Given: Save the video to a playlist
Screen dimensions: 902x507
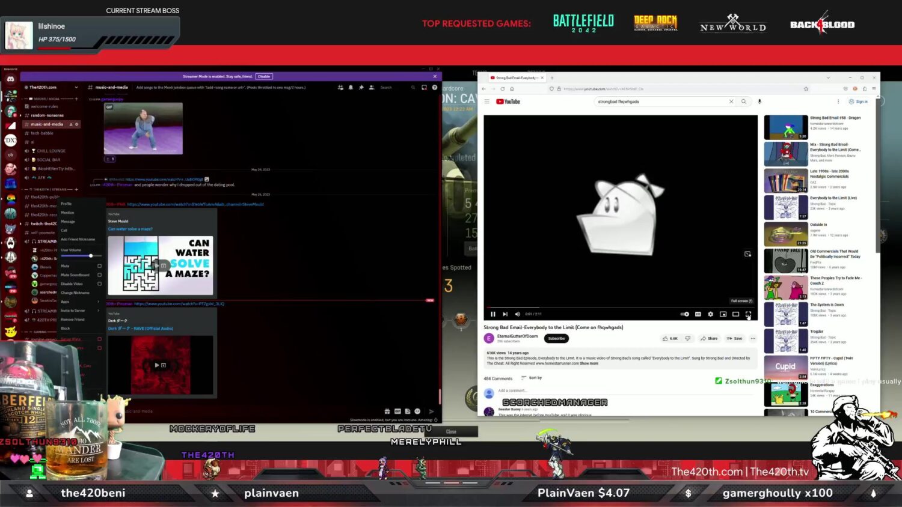Looking at the screenshot, I should (735, 338).
